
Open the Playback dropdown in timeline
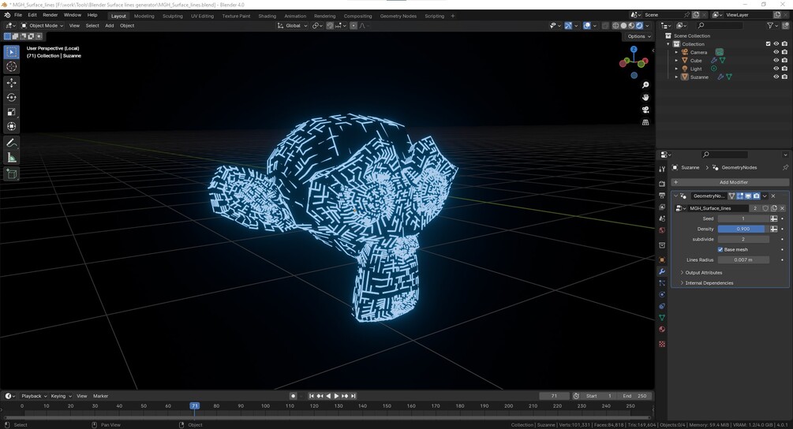coord(34,396)
